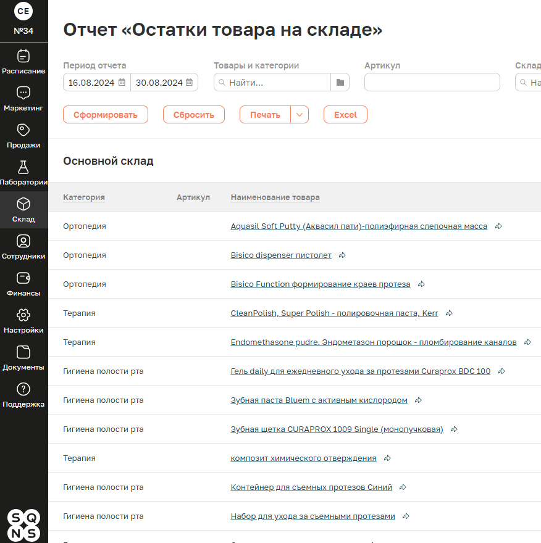Open Сотрудники in the sidebar
The height and width of the screenshot is (543, 541).
tap(23, 247)
